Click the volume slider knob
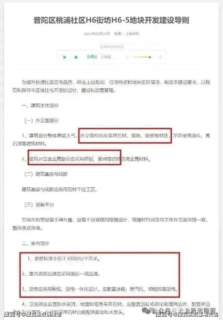Viewport: 223px width, 320px height. pyautogui.click(x=150, y=57)
